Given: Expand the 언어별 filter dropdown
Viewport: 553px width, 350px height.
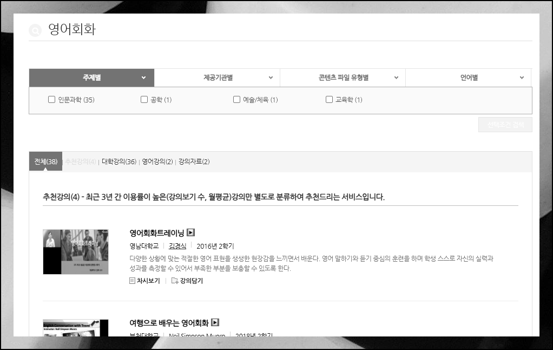Looking at the screenshot, I should point(469,77).
